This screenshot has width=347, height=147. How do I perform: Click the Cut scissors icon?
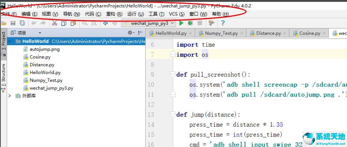tap(55, 23)
